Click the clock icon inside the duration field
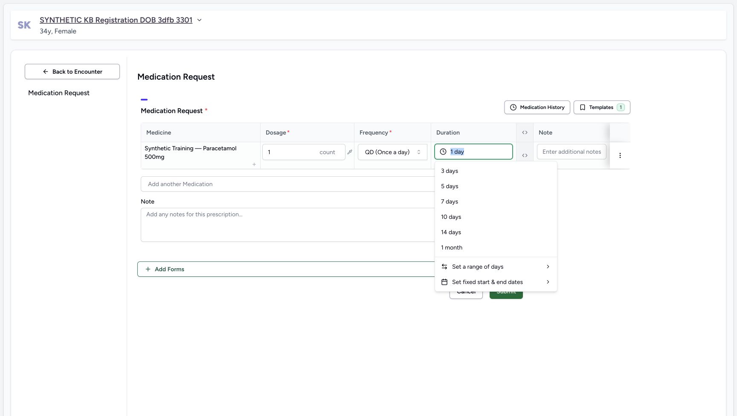The height and width of the screenshot is (416, 737). (x=443, y=152)
